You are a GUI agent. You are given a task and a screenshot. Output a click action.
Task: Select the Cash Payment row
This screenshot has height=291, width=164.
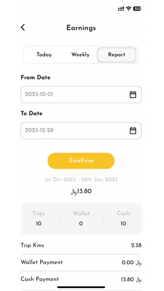[x=81, y=279]
